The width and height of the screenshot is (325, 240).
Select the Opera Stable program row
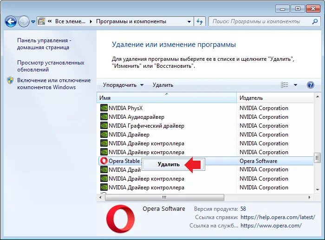206,161
